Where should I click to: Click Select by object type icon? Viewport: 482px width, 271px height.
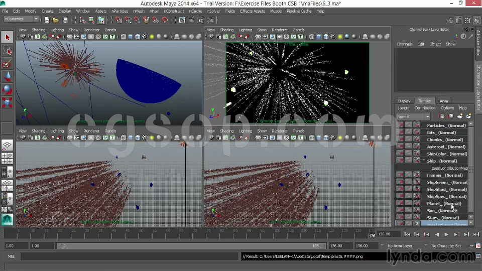pos(91,20)
